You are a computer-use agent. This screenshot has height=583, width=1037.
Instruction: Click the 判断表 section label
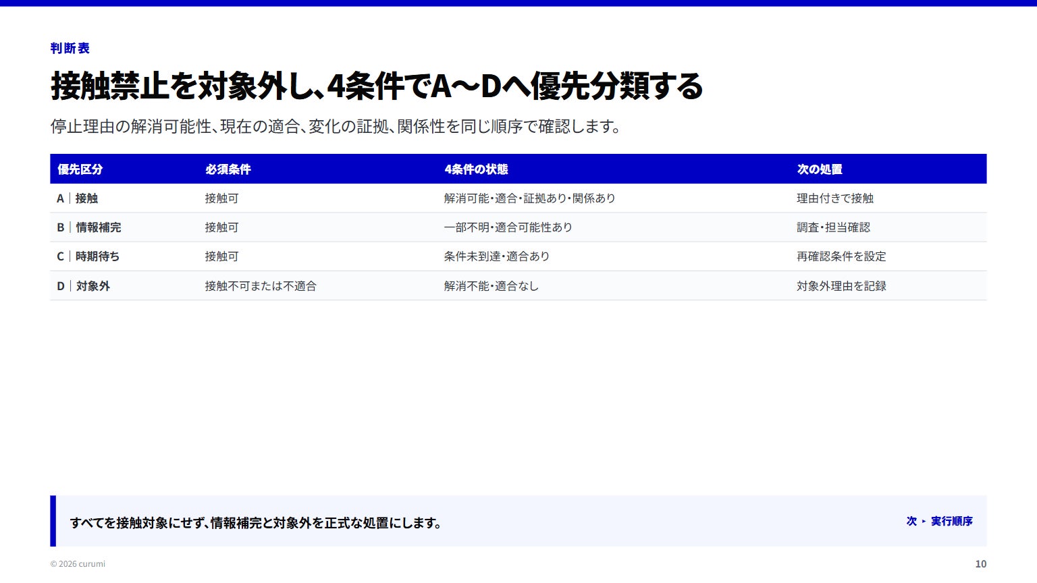coord(70,48)
